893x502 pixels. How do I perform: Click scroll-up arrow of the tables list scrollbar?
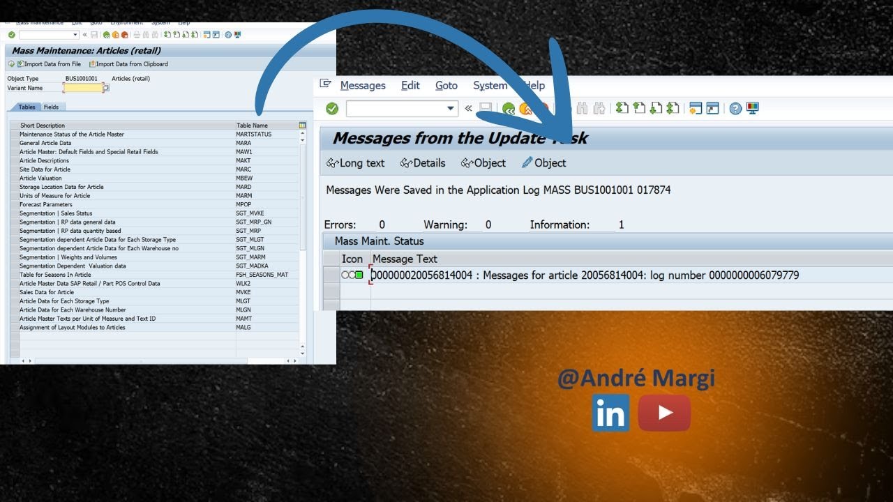303,133
